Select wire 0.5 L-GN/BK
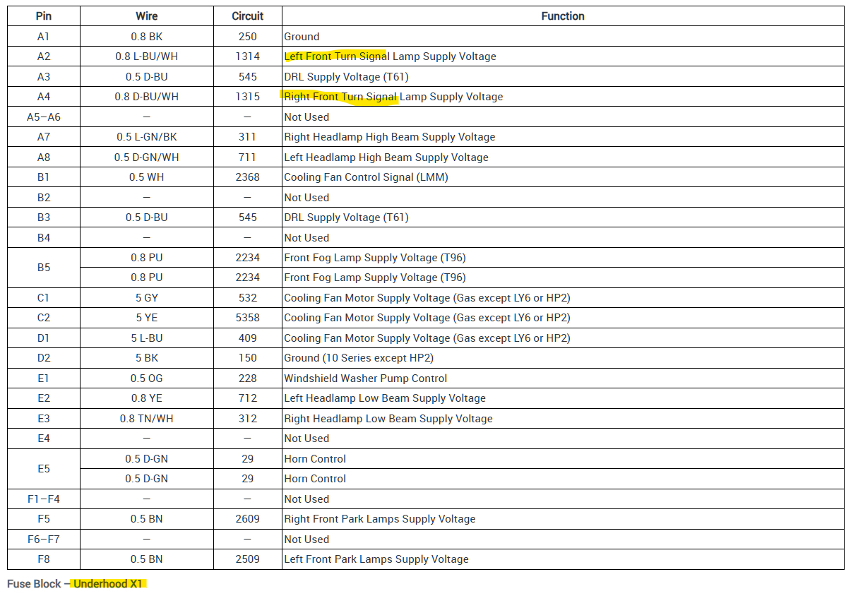 [147, 137]
